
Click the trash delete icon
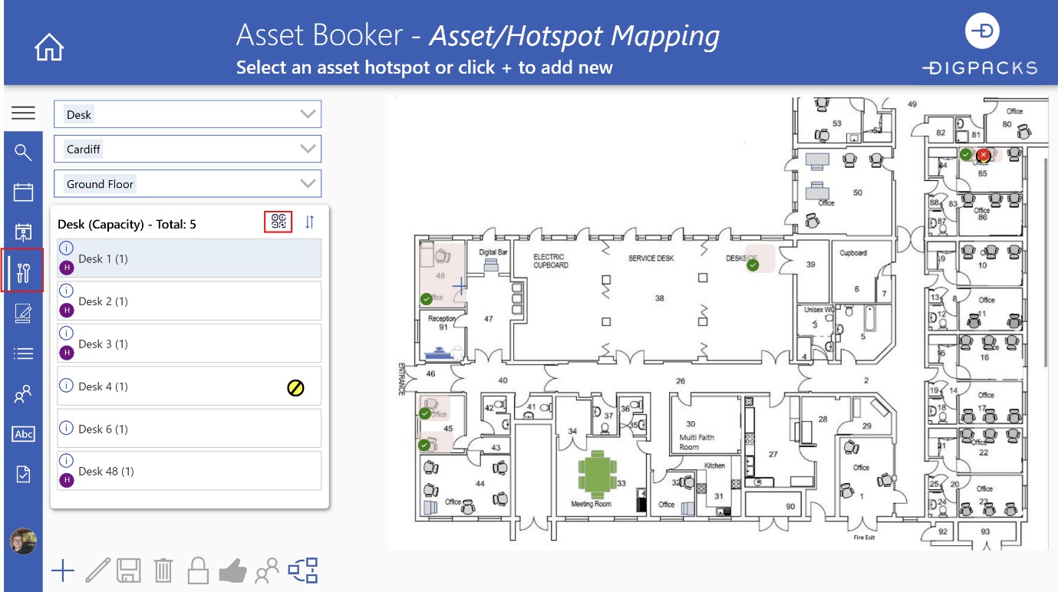pos(163,571)
